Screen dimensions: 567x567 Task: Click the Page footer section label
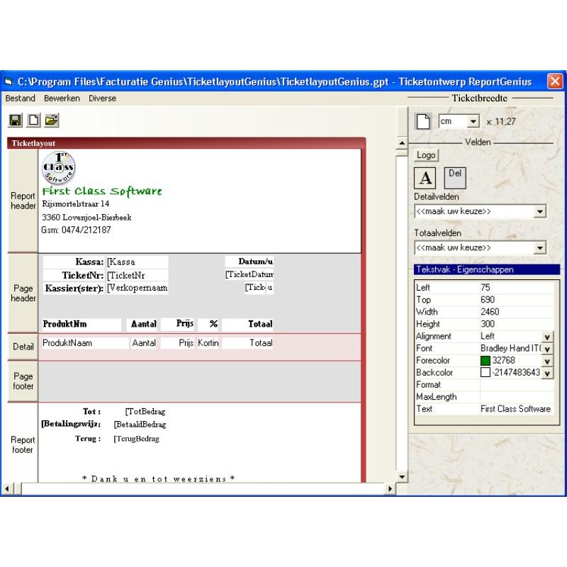23,381
